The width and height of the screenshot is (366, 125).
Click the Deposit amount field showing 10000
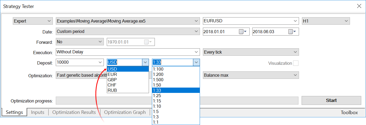(77, 62)
